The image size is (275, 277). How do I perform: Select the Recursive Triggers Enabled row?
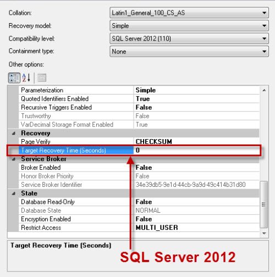coord(139,107)
